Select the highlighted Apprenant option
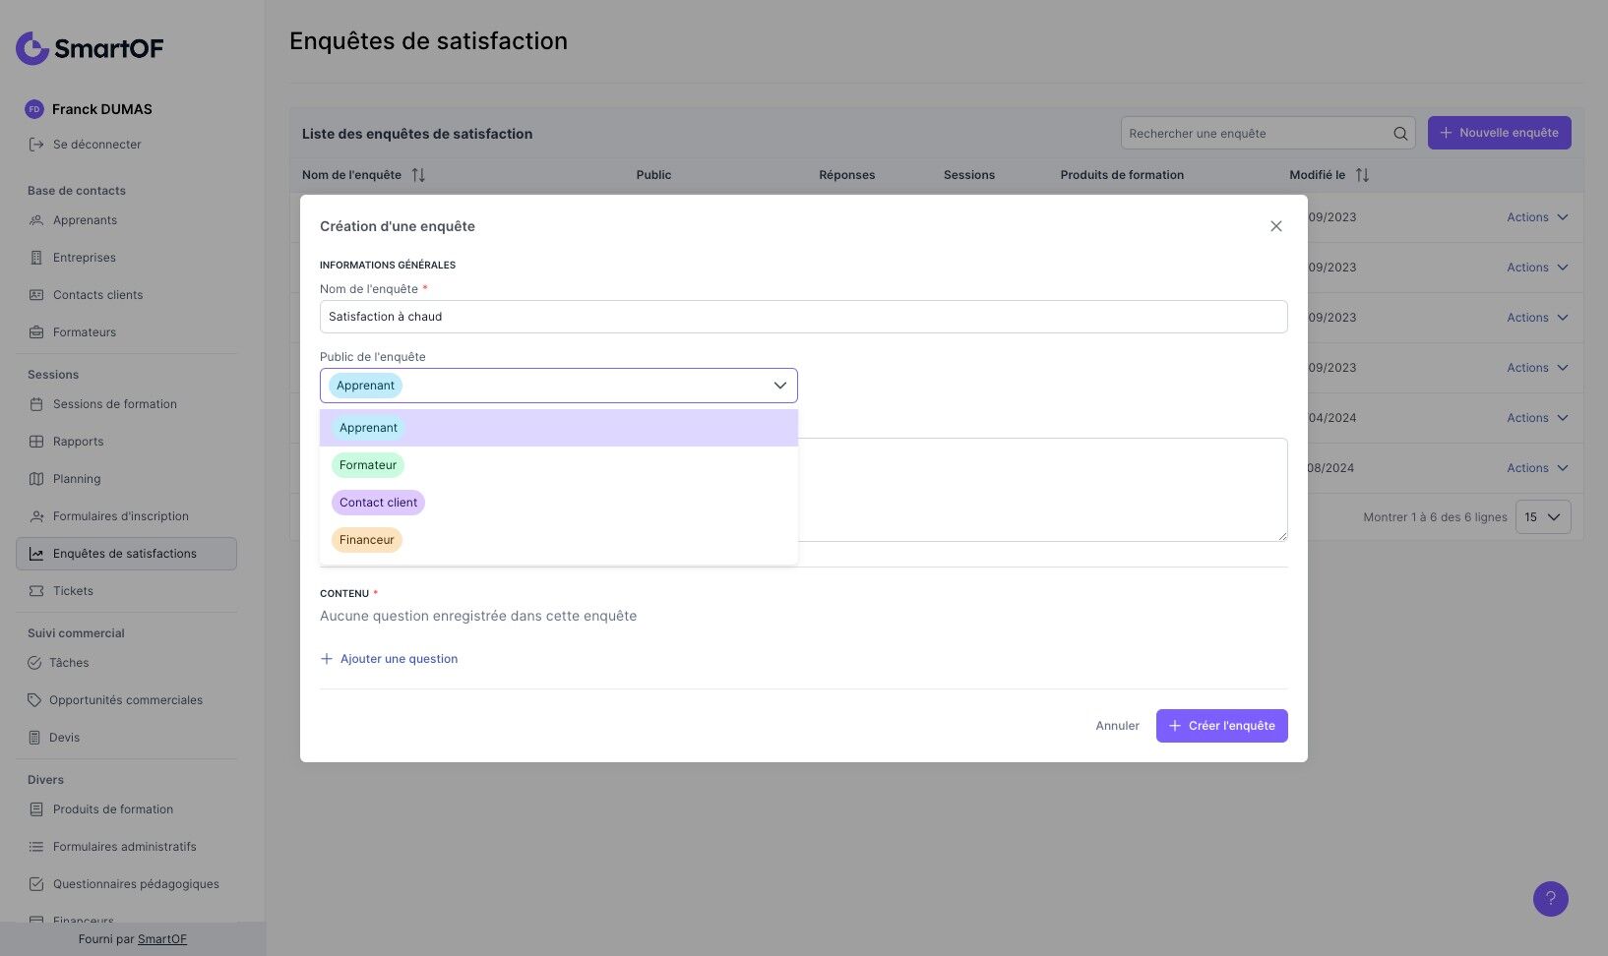The height and width of the screenshot is (956, 1608). tap(368, 428)
